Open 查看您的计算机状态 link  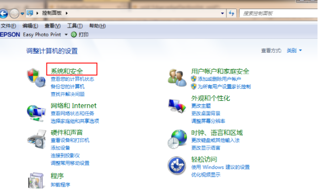(x=72, y=79)
